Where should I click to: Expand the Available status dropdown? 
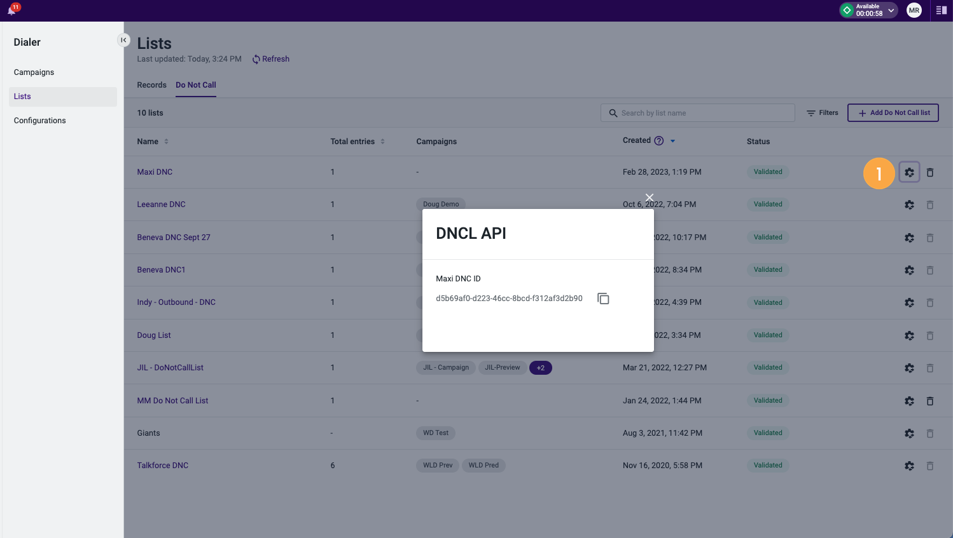pos(889,10)
